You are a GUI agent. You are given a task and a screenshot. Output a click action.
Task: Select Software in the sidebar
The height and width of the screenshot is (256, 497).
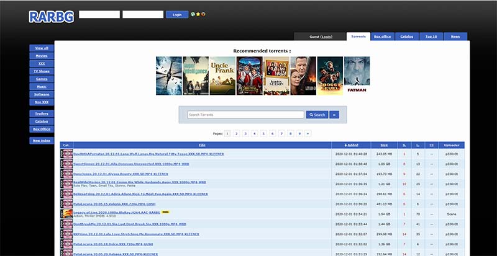[42, 94]
